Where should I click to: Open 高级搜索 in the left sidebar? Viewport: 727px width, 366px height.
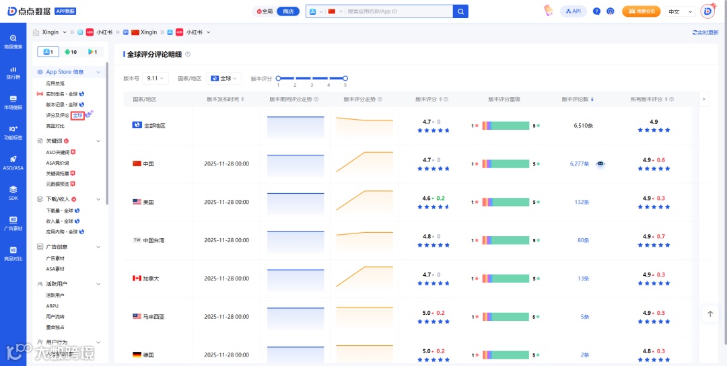pos(13,42)
